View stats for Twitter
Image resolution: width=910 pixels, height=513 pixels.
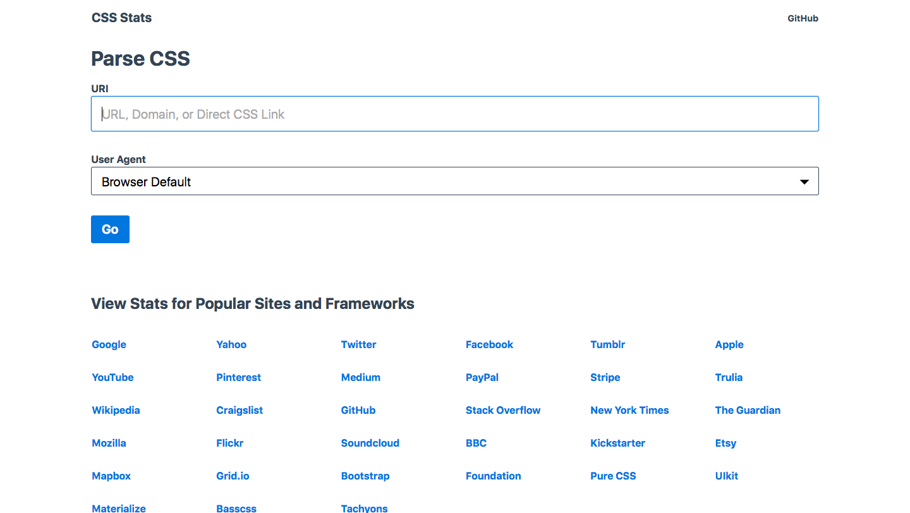pos(358,344)
